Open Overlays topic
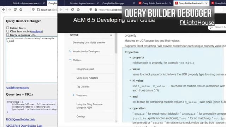Screen dimensions: 226x127 pyautogui.click(x=81, y=116)
